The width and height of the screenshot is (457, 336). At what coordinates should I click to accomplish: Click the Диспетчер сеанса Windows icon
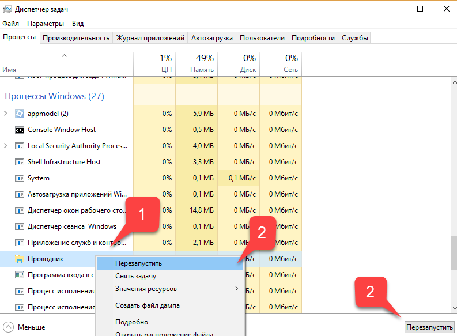(20, 226)
